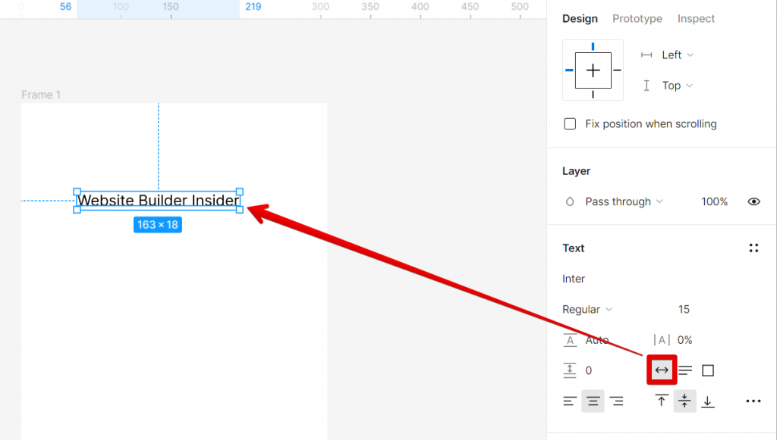777x440 pixels.
Task: Click the text align right icon
Action: 615,401
